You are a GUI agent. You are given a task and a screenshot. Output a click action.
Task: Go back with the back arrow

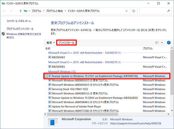(4, 11)
